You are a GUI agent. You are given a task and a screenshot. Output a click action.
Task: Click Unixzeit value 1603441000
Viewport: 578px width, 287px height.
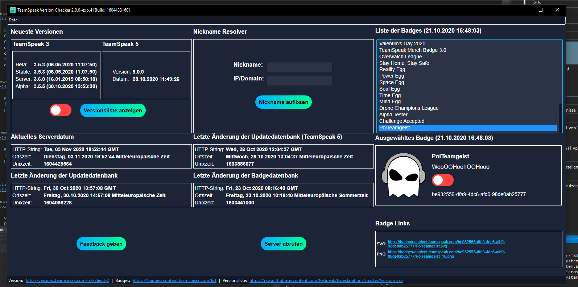click(x=240, y=203)
